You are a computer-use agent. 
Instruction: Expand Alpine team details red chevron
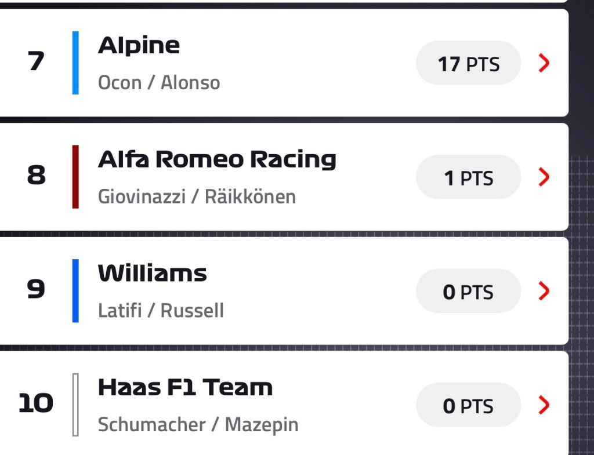click(544, 63)
